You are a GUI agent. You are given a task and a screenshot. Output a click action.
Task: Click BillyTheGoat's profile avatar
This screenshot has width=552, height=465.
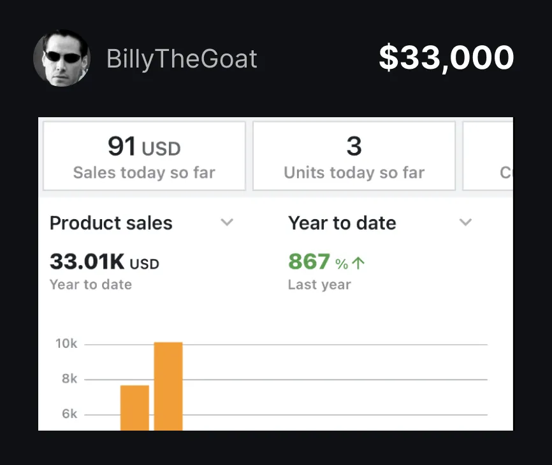tap(61, 58)
